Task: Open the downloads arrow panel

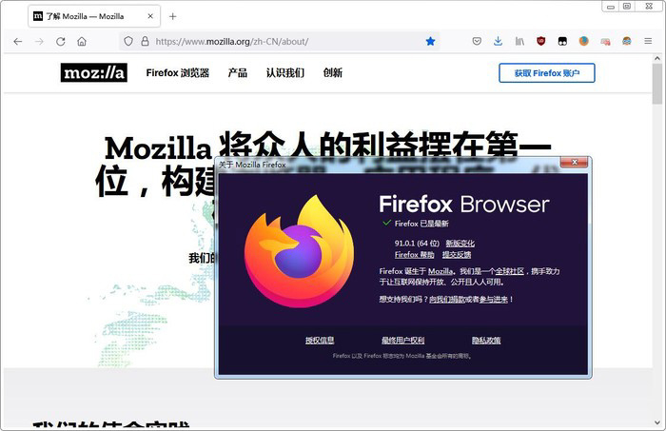Action: point(499,41)
